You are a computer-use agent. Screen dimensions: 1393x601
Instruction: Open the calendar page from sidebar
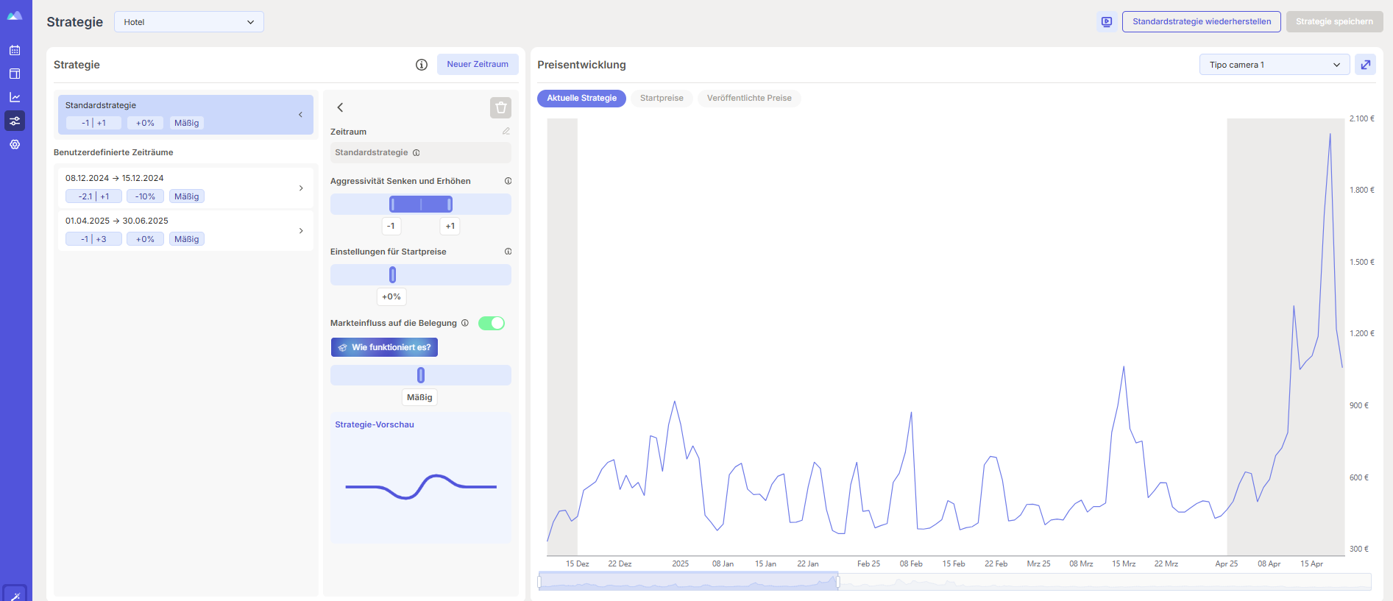coord(15,50)
